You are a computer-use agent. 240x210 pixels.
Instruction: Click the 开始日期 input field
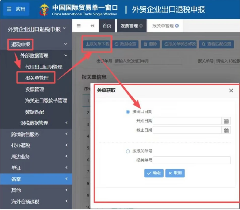187,121
